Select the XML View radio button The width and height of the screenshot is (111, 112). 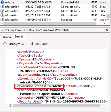(32, 44)
